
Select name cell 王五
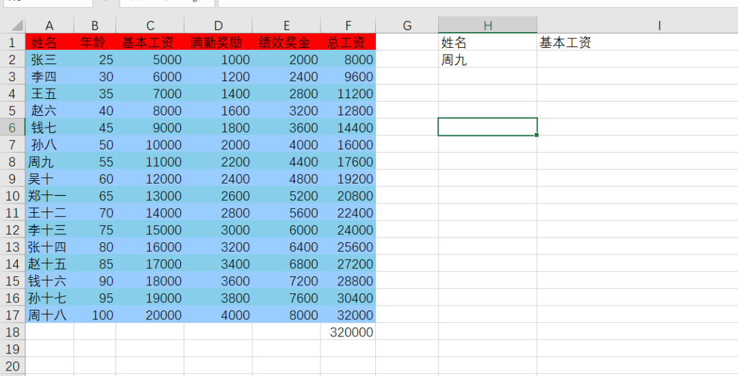(x=49, y=93)
